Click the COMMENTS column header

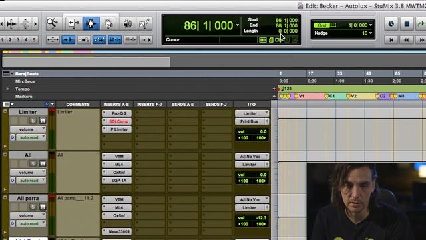click(78, 105)
